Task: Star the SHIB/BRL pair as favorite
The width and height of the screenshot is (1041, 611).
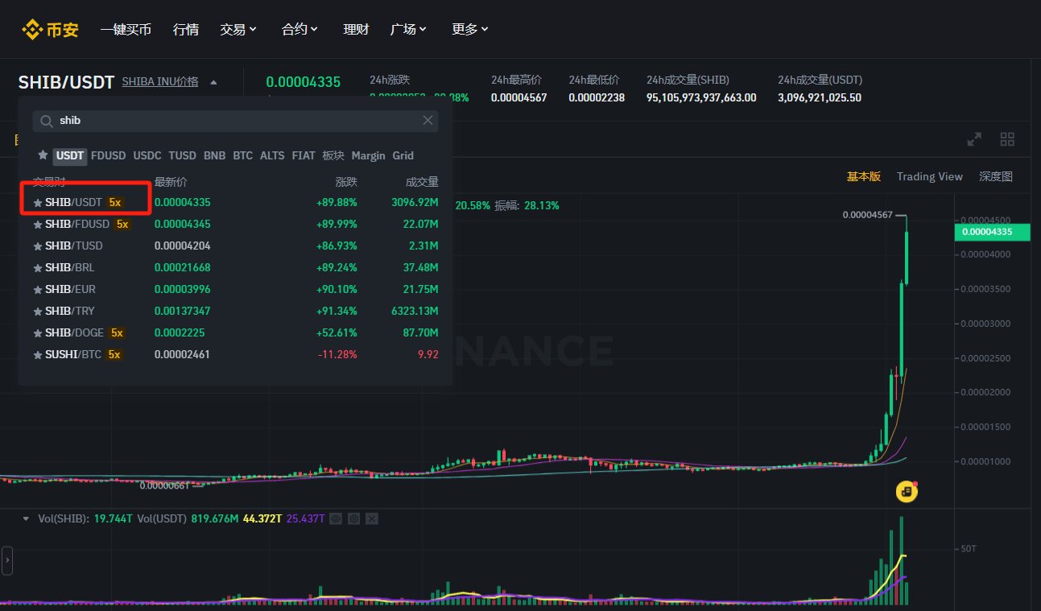Action: tap(38, 268)
